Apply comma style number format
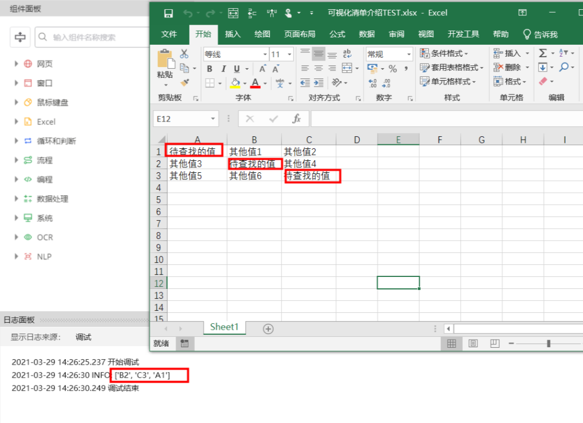This screenshot has height=423, width=583. point(406,69)
